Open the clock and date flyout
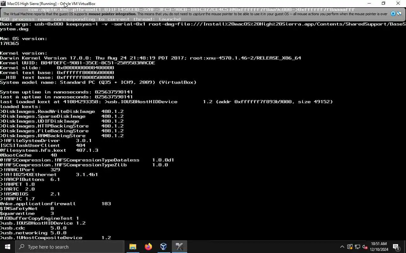406x253 pixels. [x=379, y=247]
